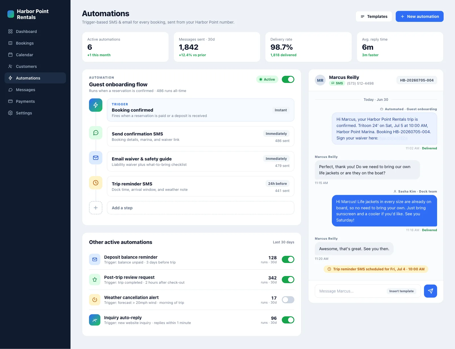This screenshot has width=455, height=349.
Task: Click the green Active status badge
Action: tap(267, 80)
